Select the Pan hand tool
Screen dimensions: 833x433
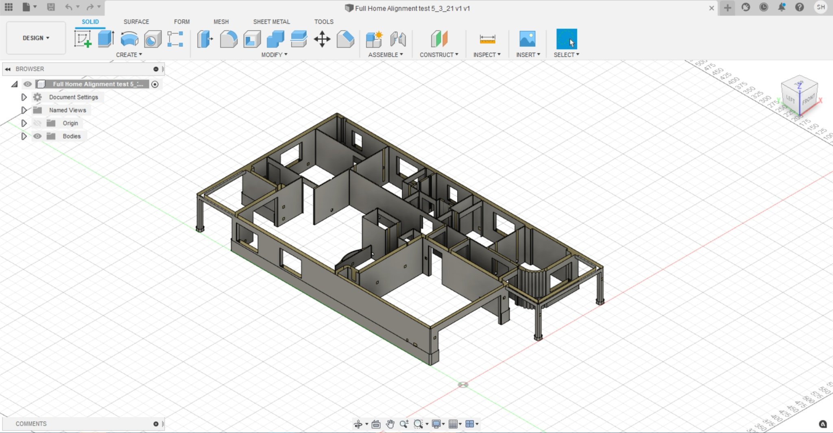(390, 424)
